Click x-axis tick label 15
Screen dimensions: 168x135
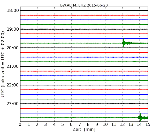point(148,125)
